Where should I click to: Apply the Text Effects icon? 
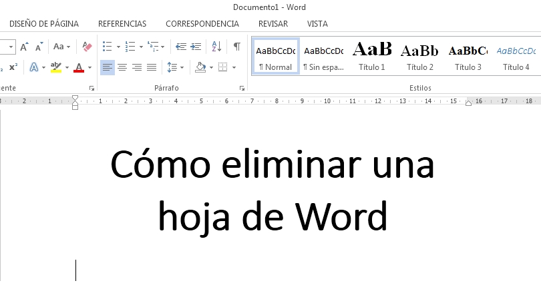[34, 67]
